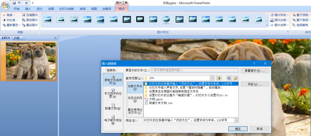The width and height of the screenshot is (311, 136).
Task: Select the 最近使用过的文件 view tab
Action: (x=135, y=111)
